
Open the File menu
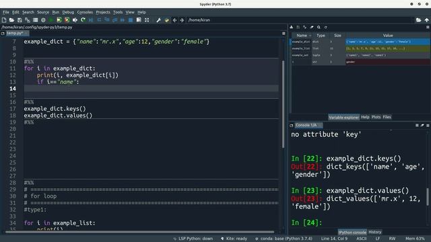tap(6, 12)
